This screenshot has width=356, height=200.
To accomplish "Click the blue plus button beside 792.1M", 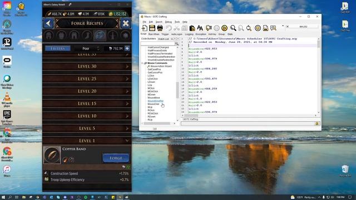I will tap(127, 48).
